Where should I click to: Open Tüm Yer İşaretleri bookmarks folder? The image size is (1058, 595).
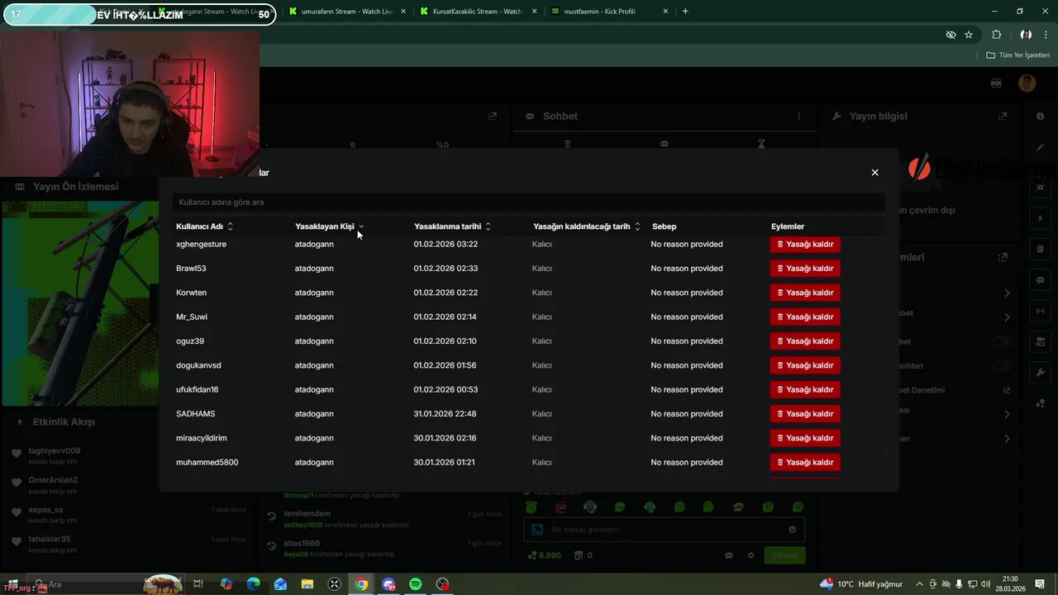pyautogui.click(x=1018, y=55)
